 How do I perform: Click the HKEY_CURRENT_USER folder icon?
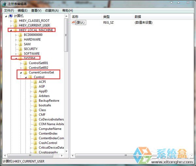[x=15, y=25]
